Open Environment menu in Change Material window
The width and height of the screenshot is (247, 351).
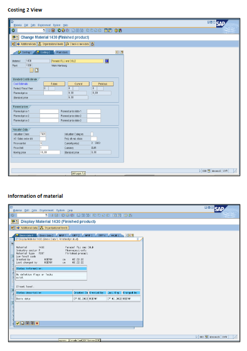tap(44, 25)
